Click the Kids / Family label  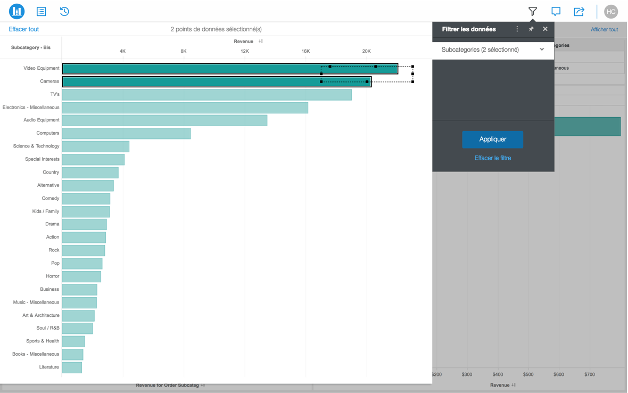coord(46,211)
